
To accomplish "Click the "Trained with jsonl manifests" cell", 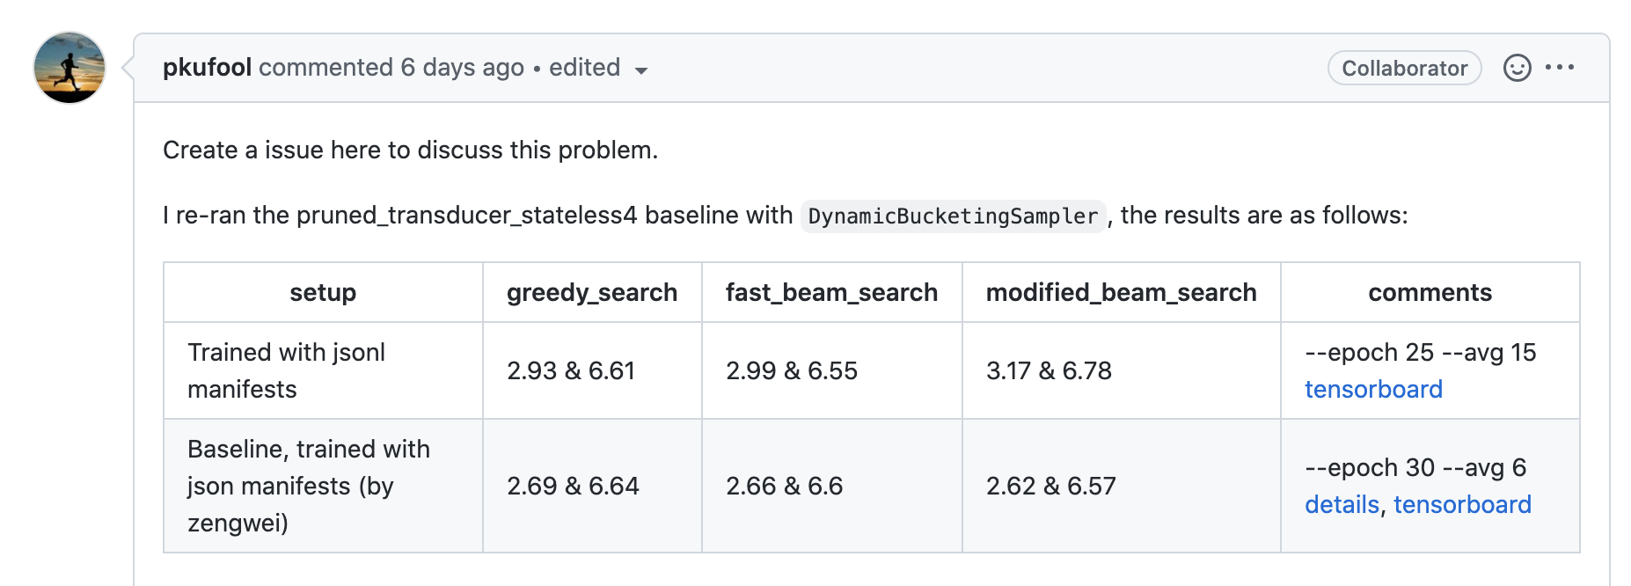I will [287, 370].
